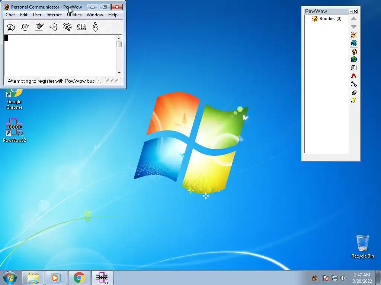Open the Edit menu
This screenshot has height=285, width=381.
coord(23,15)
